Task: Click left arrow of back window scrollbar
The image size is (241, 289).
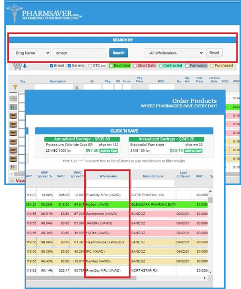Action: tap(12, 174)
